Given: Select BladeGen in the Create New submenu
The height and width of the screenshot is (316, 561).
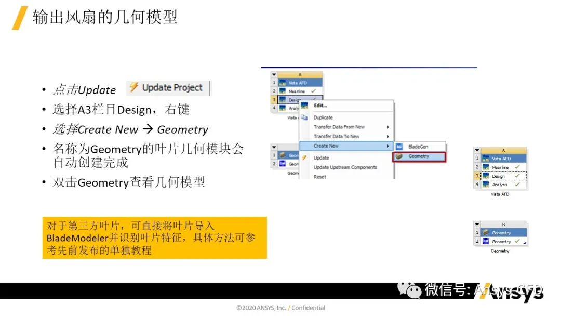Looking at the screenshot, I should click(x=418, y=147).
